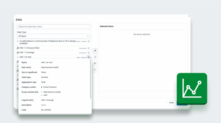Screen dimensions: 221x123
Task: Click the dropdown chevron in Data Type
Action: 88,36
